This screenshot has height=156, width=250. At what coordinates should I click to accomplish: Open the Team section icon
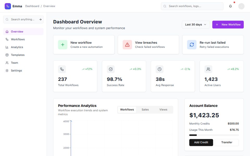(7, 63)
